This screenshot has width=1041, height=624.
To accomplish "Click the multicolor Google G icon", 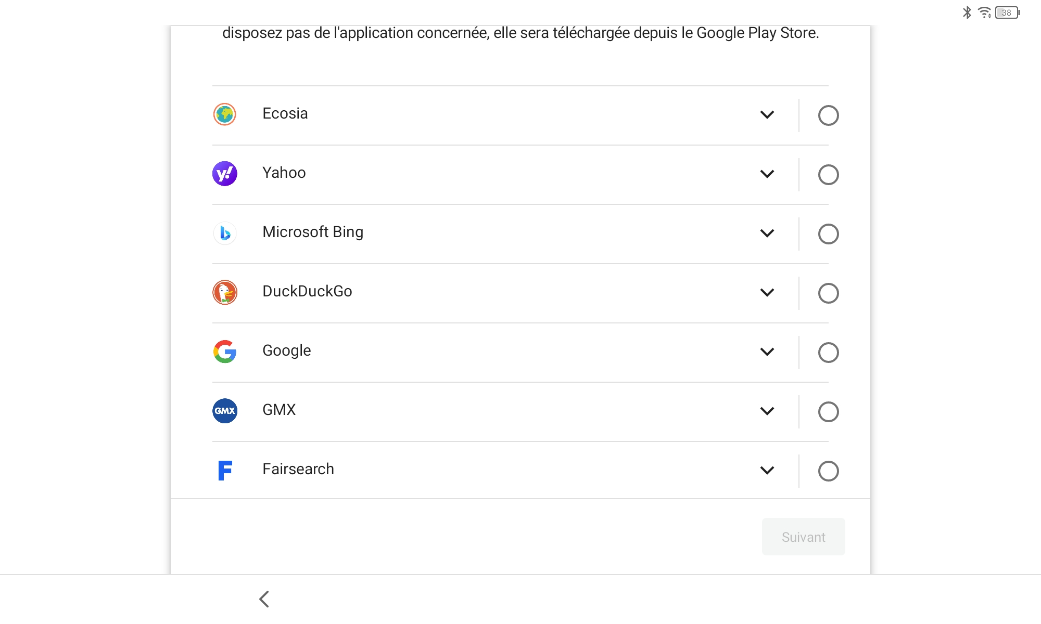I will (225, 352).
